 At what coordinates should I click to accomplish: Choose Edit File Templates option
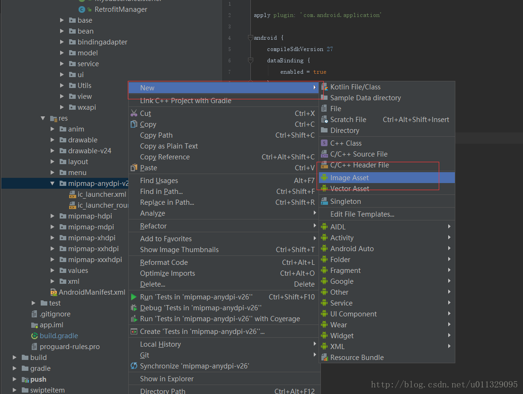(x=387, y=214)
